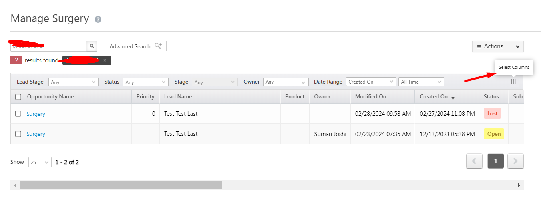The image size is (541, 209).
Task: Remove the search filter tag
Action: coord(105,60)
